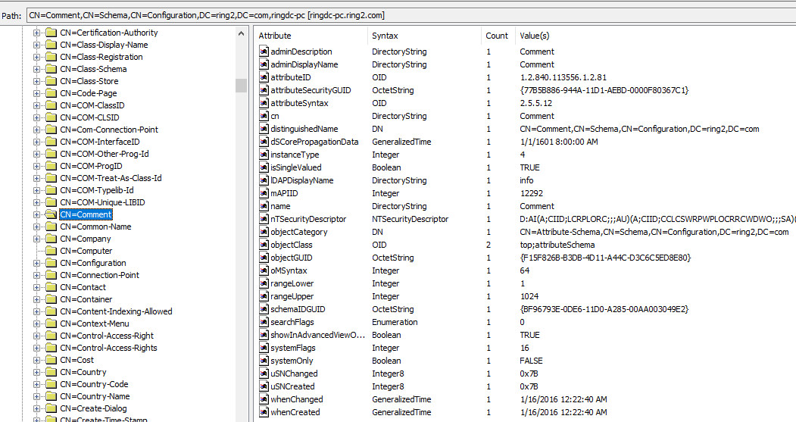Expand the CN=Contact node
This screenshot has height=422, width=796.
[36, 288]
